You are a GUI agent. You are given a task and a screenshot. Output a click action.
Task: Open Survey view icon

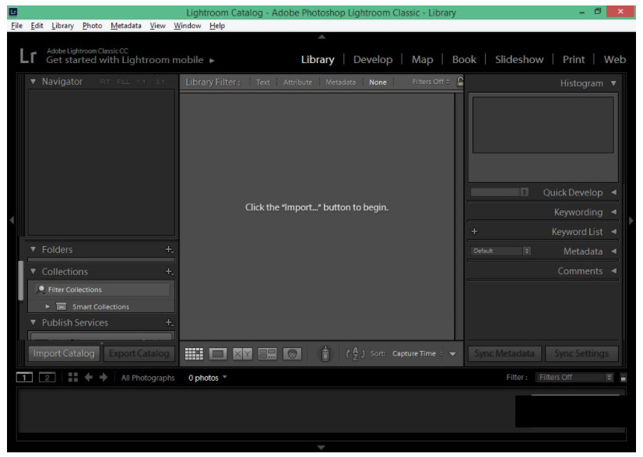click(267, 353)
